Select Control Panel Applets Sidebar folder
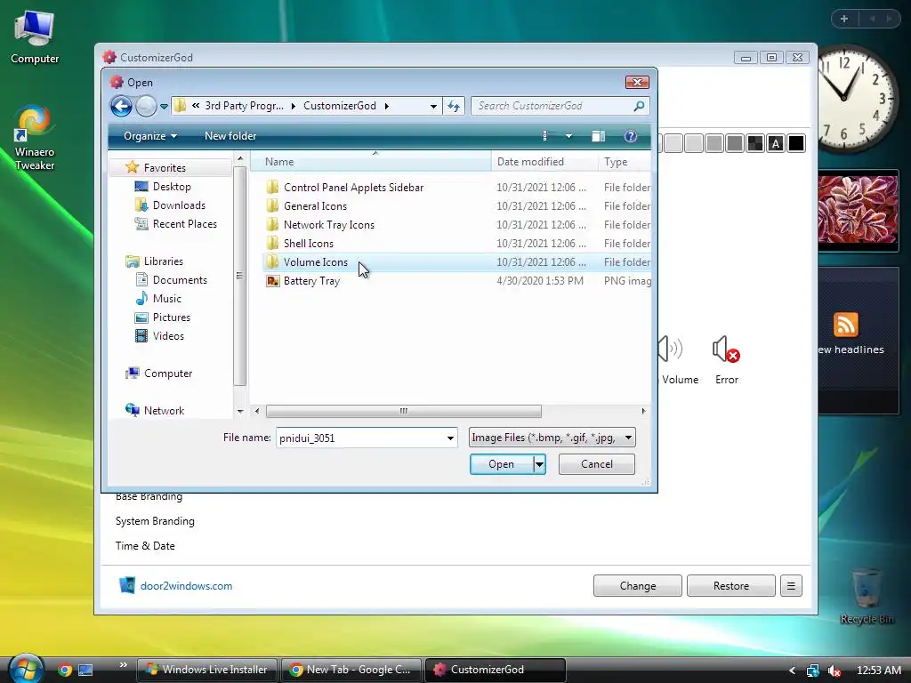The width and height of the screenshot is (911, 683). point(353,188)
